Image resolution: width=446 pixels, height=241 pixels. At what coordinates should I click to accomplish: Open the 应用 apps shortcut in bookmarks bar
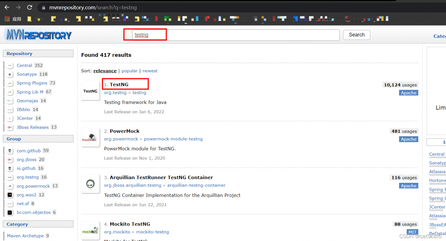click(13, 19)
